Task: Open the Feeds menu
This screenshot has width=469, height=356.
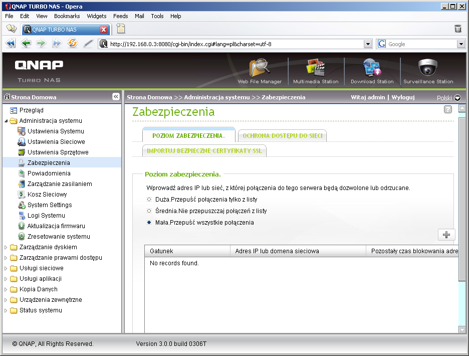Action: [x=121, y=16]
